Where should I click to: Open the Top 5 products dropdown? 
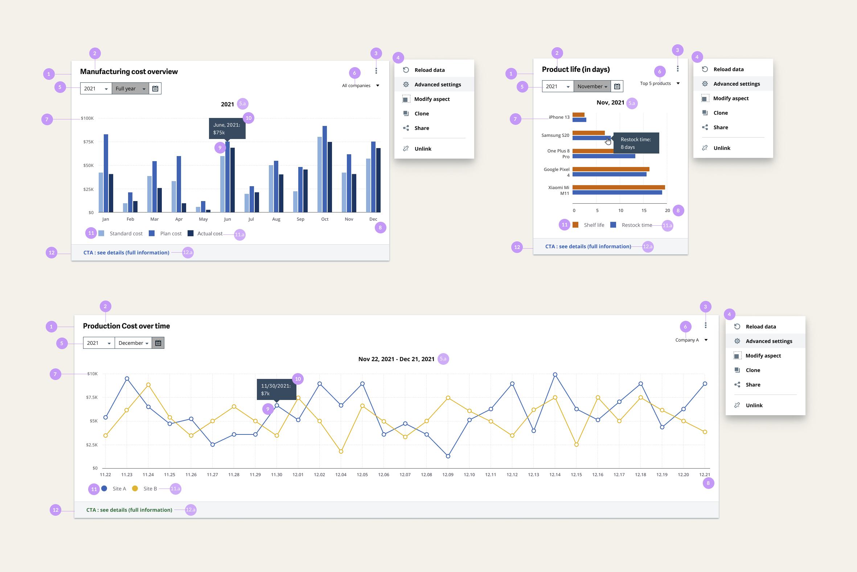pyautogui.click(x=659, y=83)
